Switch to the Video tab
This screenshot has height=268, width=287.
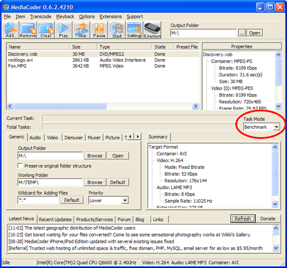pos(52,138)
